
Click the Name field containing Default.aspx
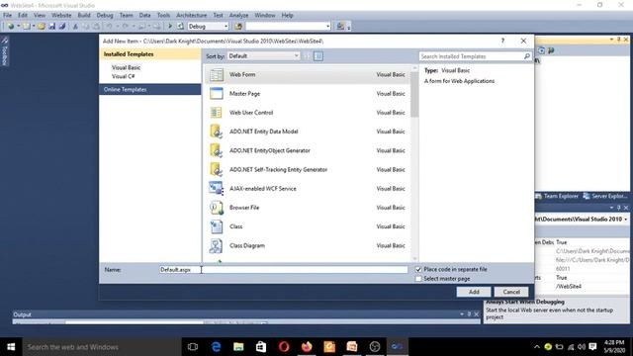(x=284, y=270)
